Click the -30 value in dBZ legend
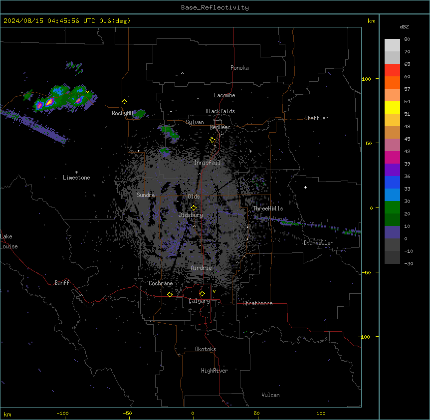 tap(409, 263)
